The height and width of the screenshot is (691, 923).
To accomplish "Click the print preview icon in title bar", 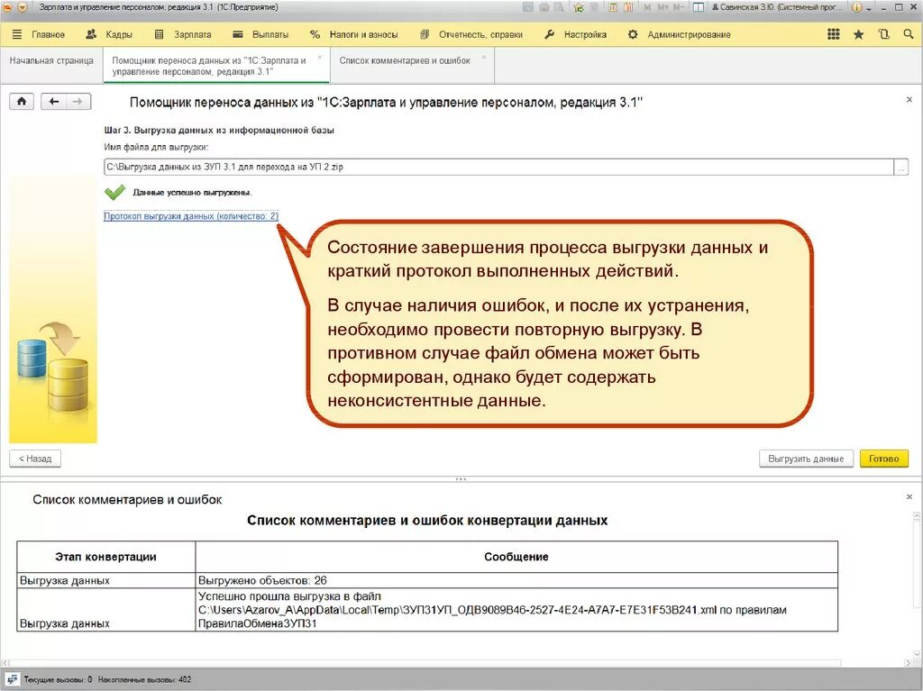I will point(559,7).
